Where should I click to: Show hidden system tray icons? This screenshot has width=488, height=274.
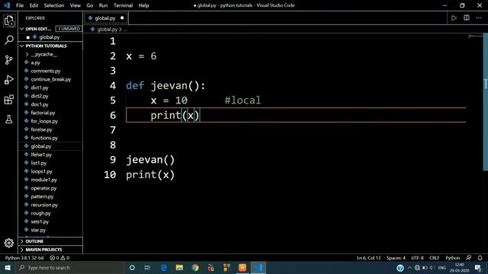409,267
